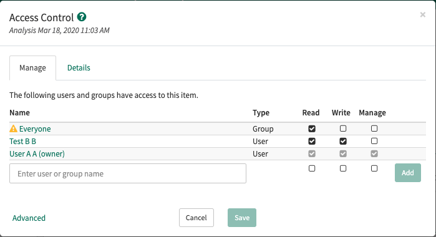Image resolution: width=436 pixels, height=237 pixels.
Task: Click the Add button
Action: [x=408, y=173]
